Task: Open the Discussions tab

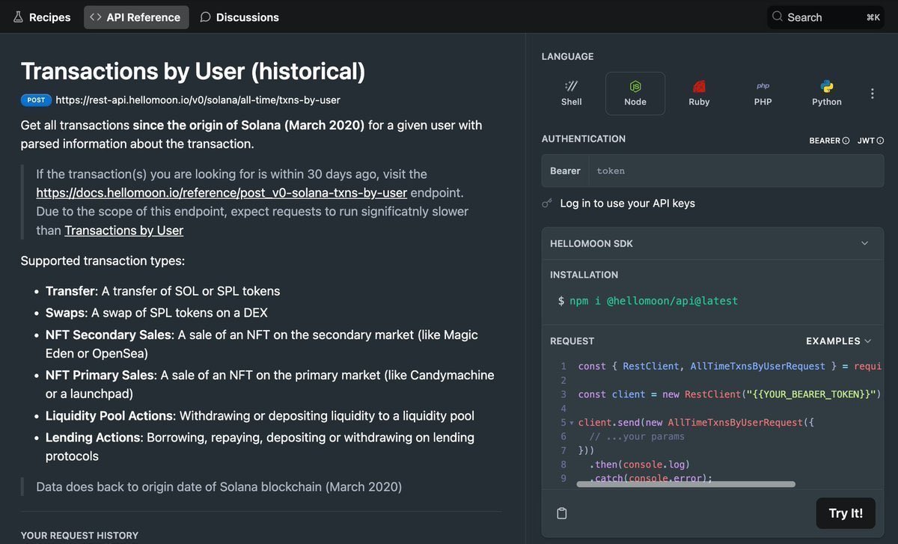Action: [x=239, y=17]
